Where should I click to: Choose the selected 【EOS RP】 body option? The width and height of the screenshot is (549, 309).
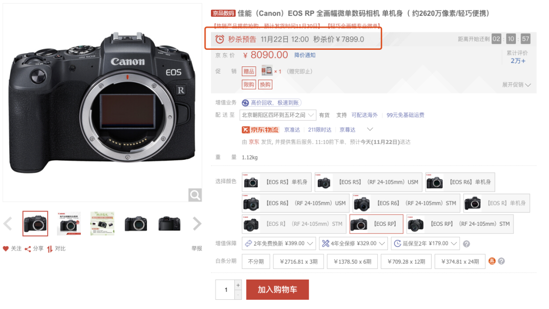coord(376,224)
